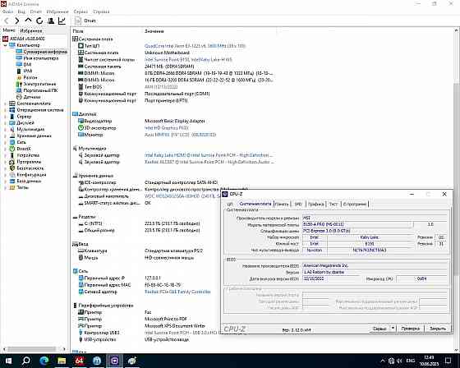Screen dimensions: 460x368
Task: Click the База данных icon in tree
Action: tap(12, 181)
